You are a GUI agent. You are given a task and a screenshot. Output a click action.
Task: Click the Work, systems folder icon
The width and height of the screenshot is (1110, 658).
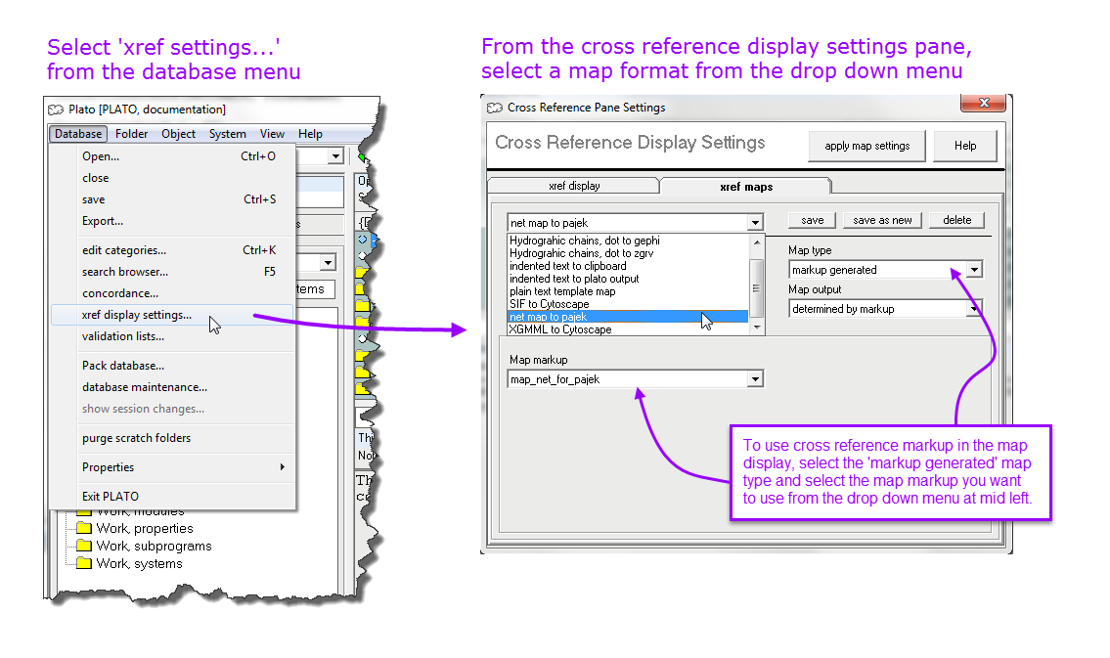point(84,564)
